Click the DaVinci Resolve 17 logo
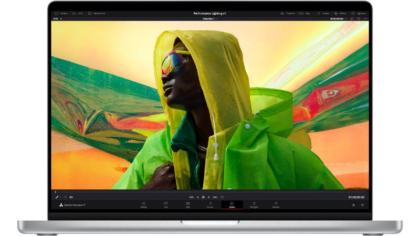This screenshot has height=236, width=420. click(72, 205)
